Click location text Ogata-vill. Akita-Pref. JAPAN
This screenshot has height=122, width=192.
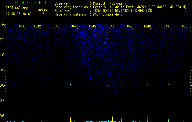tap(120, 7)
